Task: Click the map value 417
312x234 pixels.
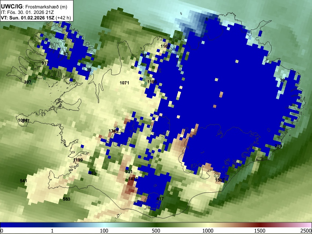Action: click(160, 199)
